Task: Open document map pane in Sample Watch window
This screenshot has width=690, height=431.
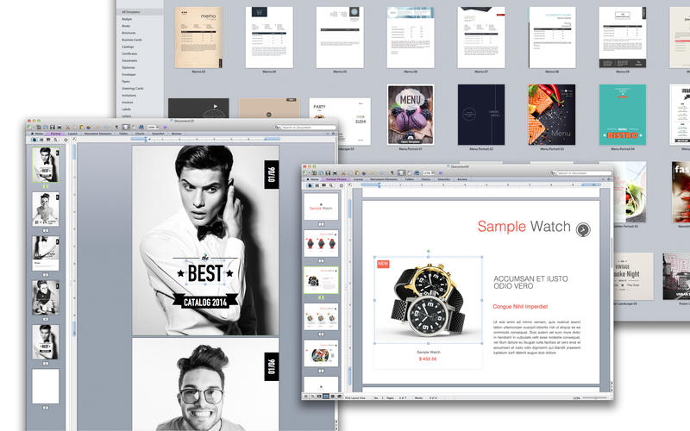Action: [x=317, y=185]
